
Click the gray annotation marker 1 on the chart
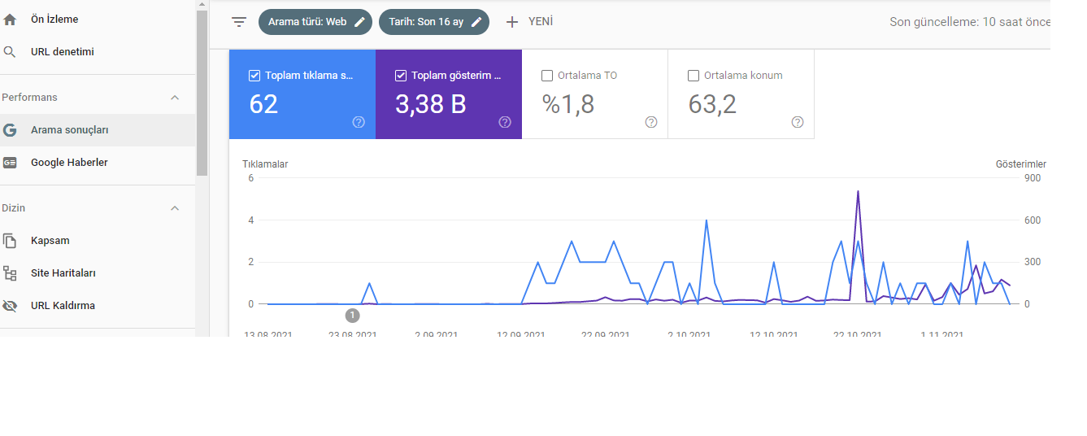click(352, 316)
